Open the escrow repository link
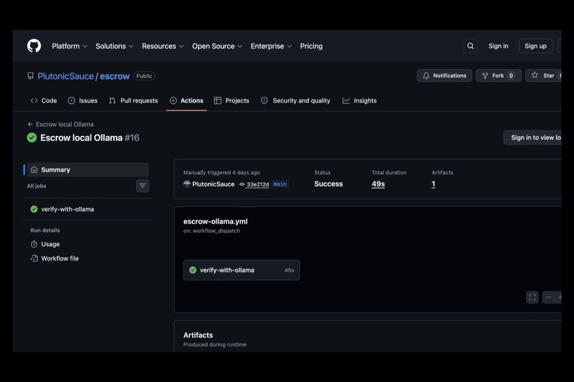The width and height of the screenshot is (574, 382). [115, 76]
